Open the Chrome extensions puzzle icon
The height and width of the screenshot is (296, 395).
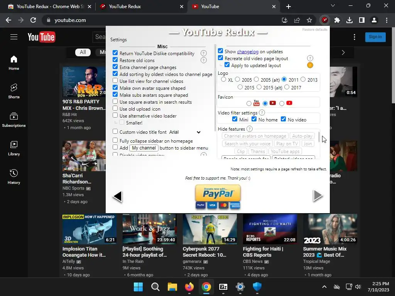point(337,20)
